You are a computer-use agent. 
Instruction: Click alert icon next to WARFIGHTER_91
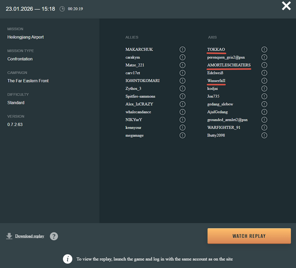pos(264,128)
